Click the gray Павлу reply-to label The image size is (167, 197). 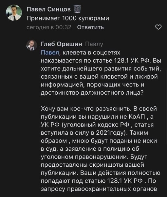coord(94,44)
